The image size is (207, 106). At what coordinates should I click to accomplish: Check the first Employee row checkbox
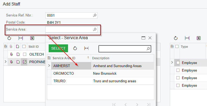point(178,63)
